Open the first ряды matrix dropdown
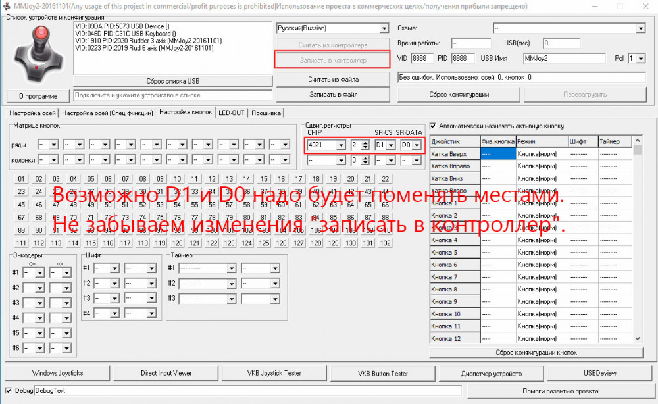Image resolution: width=658 pixels, height=404 pixels. pos(54,145)
